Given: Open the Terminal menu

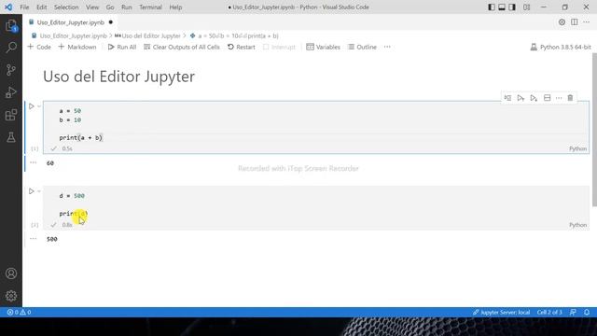Looking at the screenshot, I should (150, 7).
